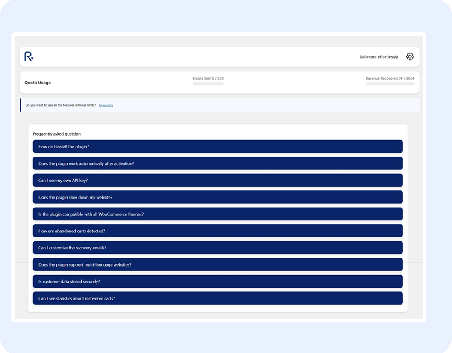Expand "How do I install the plugin?"
The height and width of the screenshot is (353, 452).
point(217,147)
